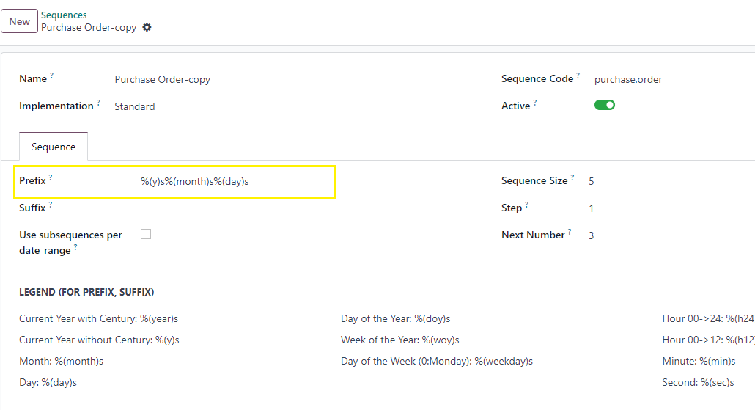Click the help icon beside Suffix label
Screen dimensions: 755x410
coord(51,205)
